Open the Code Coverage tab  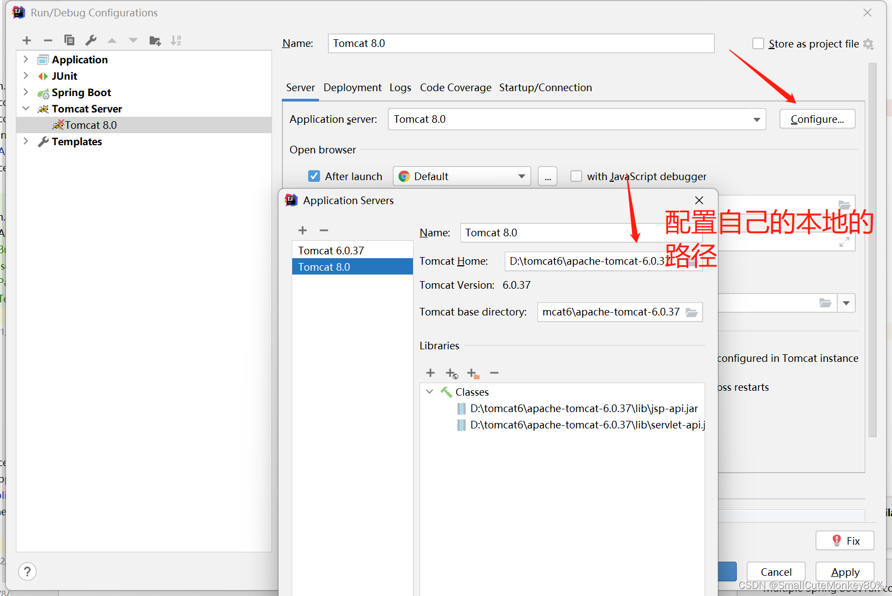click(x=456, y=87)
